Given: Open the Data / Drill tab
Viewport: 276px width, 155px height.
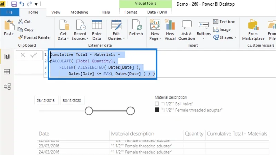Looking at the screenshot, I should (157, 12).
